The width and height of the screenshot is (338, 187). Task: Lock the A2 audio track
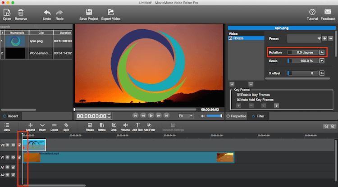(13, 175)
